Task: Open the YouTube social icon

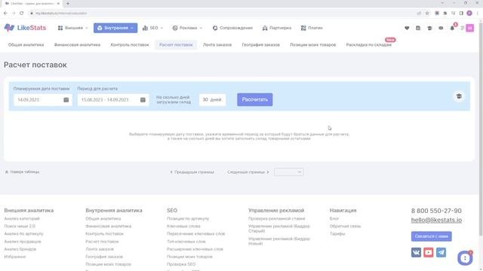Action: [429, 252]
